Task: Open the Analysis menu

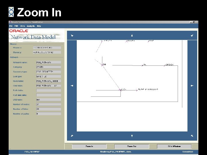Action: tap(31, 26)
